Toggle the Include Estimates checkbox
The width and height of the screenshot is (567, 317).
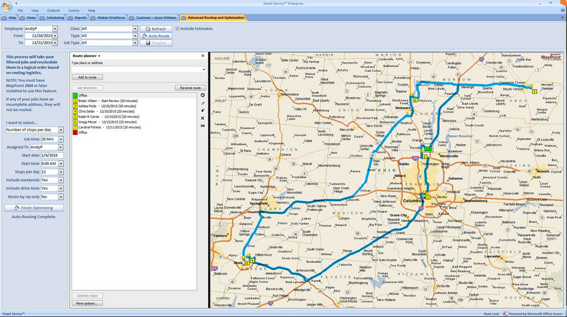point(177,28)
